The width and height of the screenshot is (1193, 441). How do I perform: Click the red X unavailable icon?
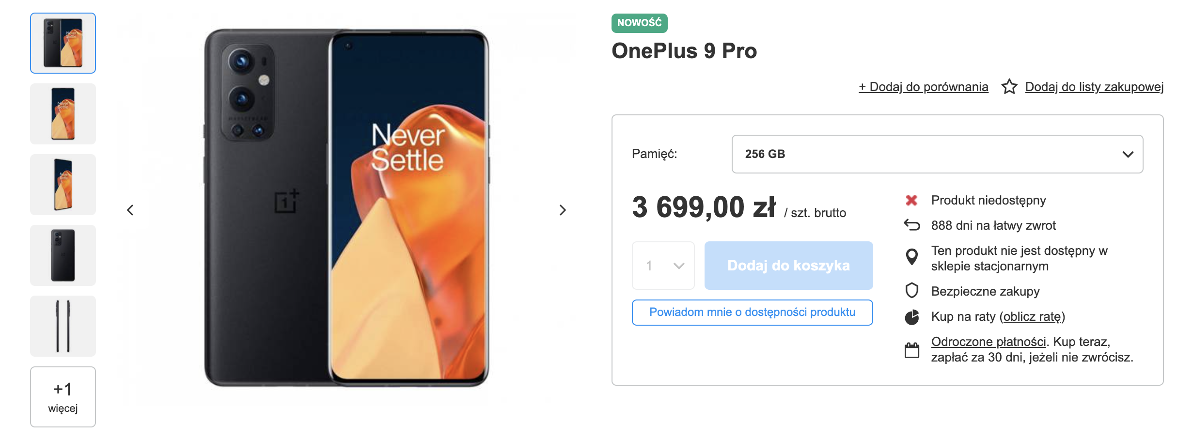[x=911, y=200]
